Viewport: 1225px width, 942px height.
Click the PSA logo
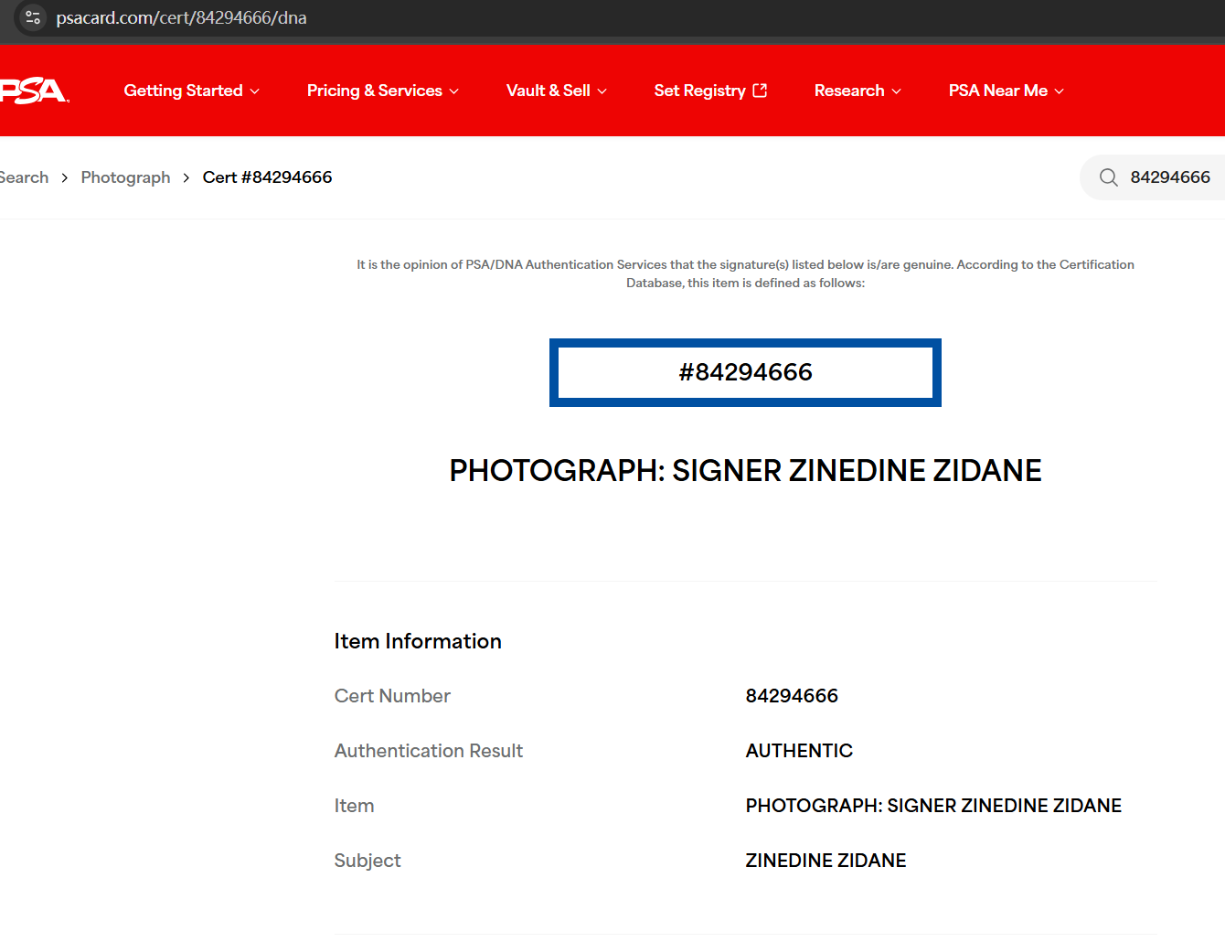pos(33,91)
